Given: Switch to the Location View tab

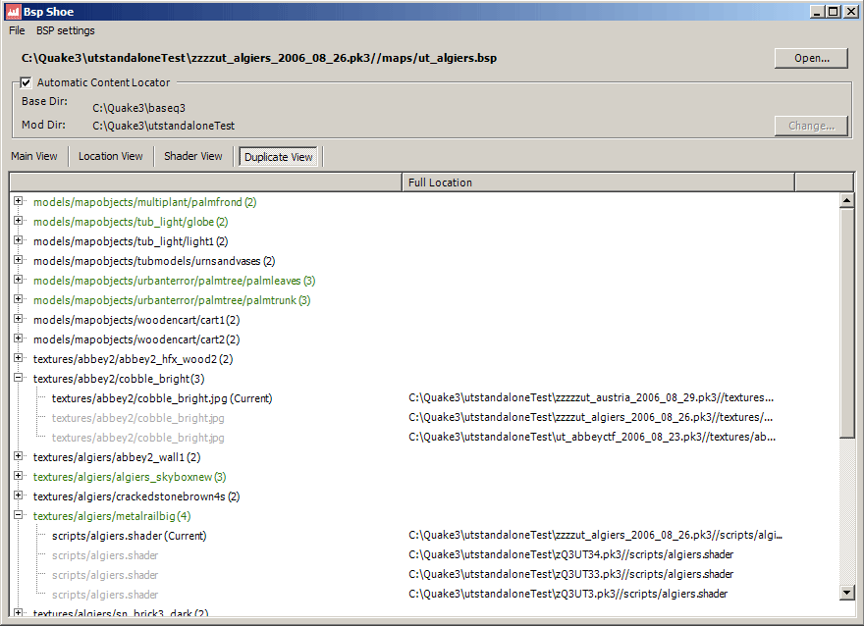Looking at the screenshot, I should pyautogui.click(x=110, y=156).
